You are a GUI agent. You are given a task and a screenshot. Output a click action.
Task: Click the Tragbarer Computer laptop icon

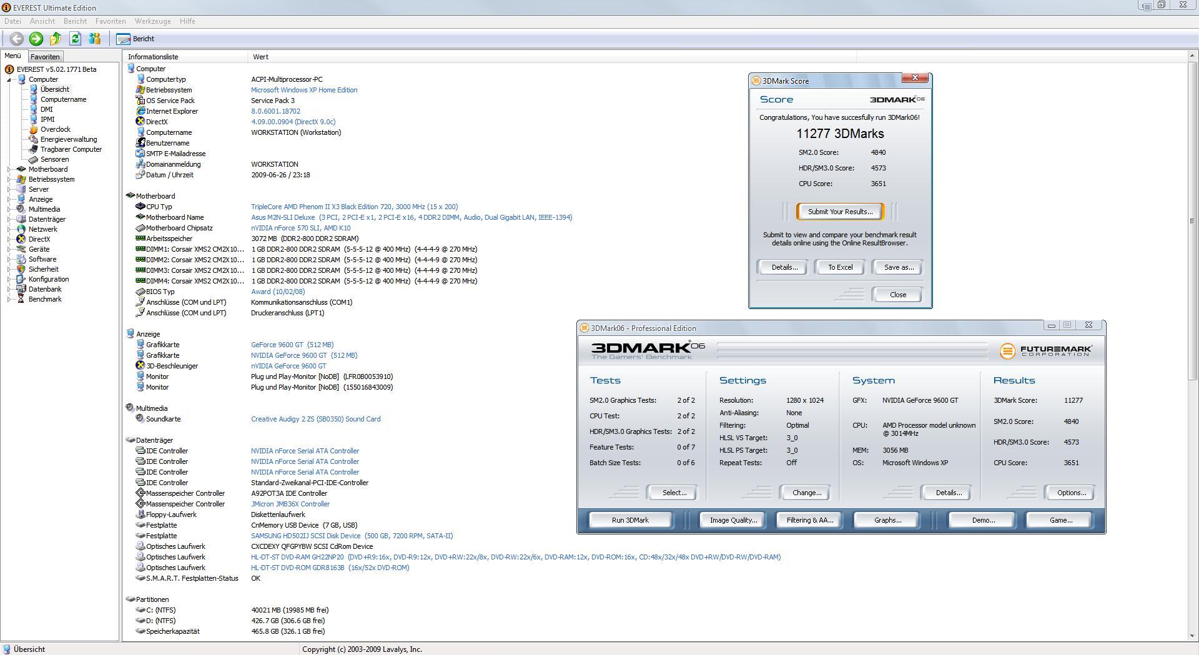pyautogui.click(x=34, y=149)
